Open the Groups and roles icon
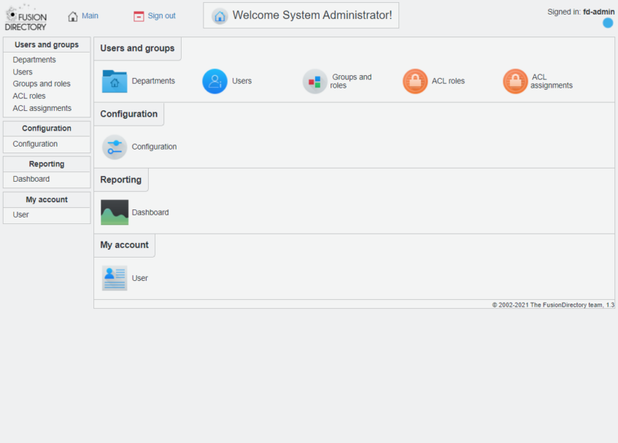The image size is (618, 443). [x=315, y=81]
